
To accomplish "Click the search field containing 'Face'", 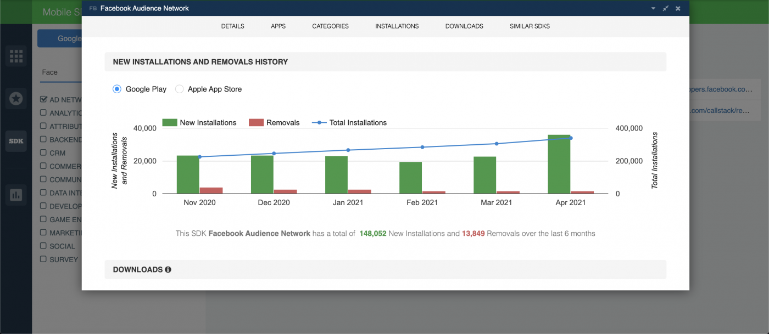I will pos(60,72).
